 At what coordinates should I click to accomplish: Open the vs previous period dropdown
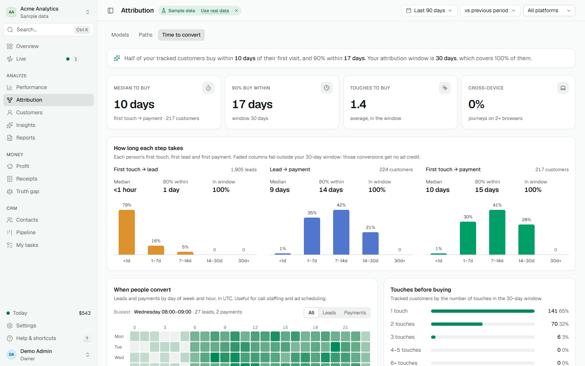click(490, 11)
